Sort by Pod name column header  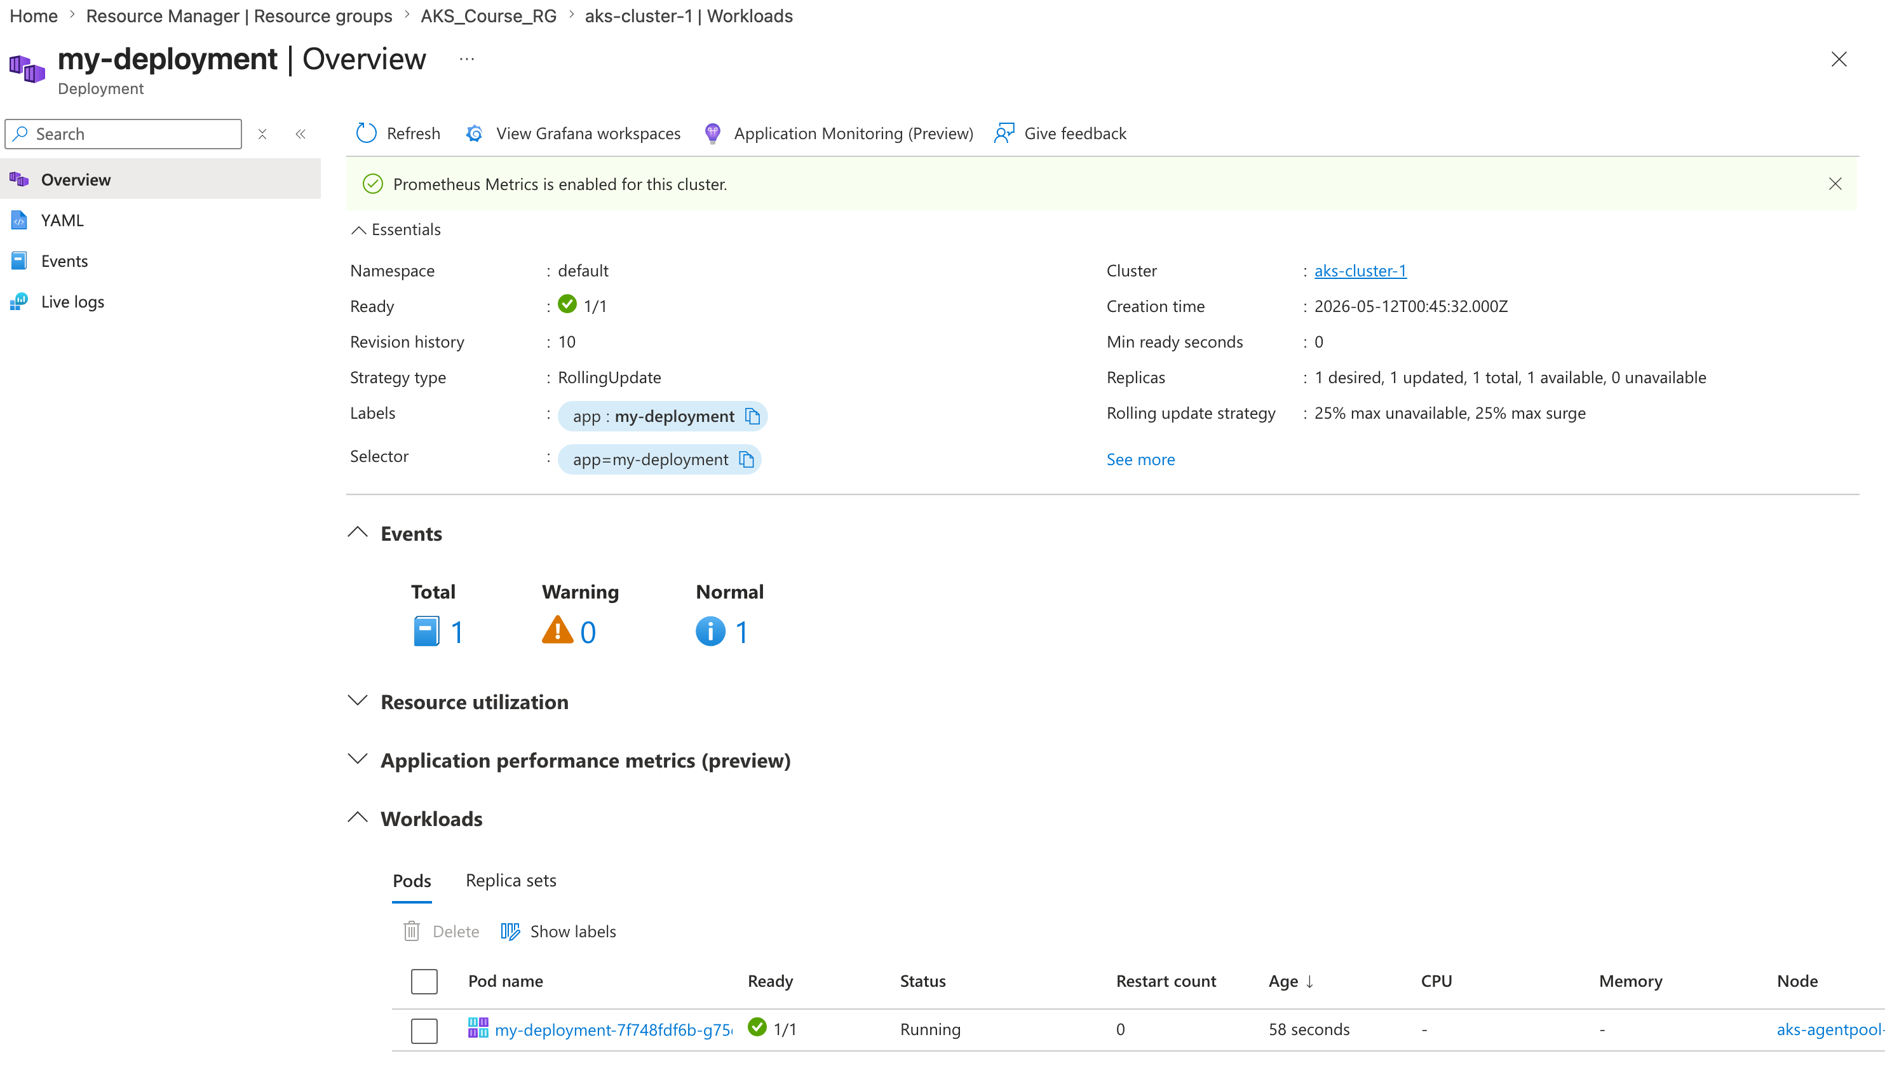tap(506, 982)
